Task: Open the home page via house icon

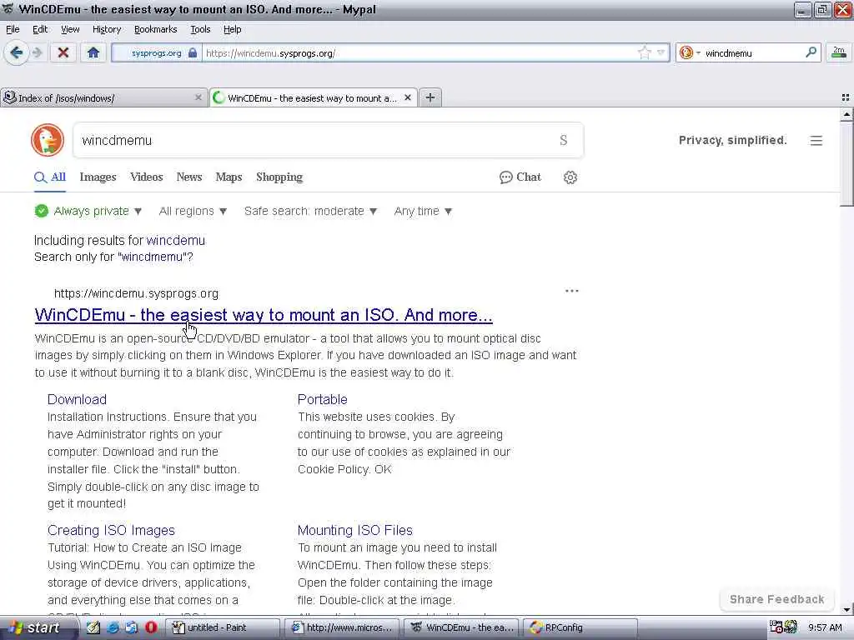Action: pyautogui.click(x=93, y=52)
